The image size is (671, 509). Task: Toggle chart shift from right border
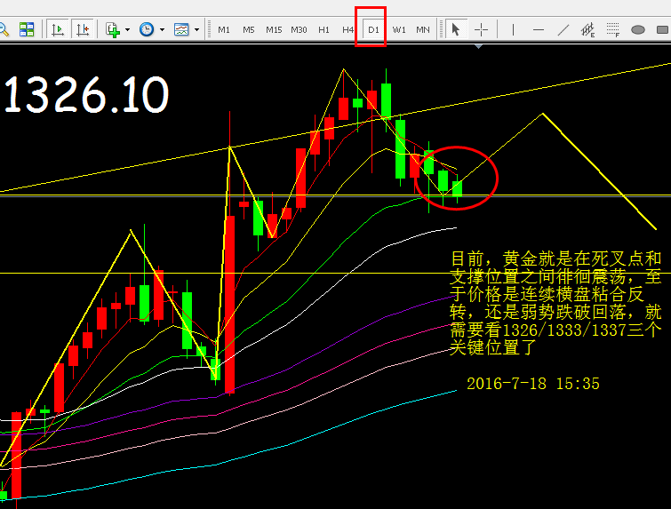tap(83, 29)
